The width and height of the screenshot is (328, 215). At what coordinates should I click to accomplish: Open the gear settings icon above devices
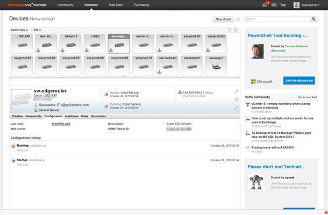coord(236,30)
